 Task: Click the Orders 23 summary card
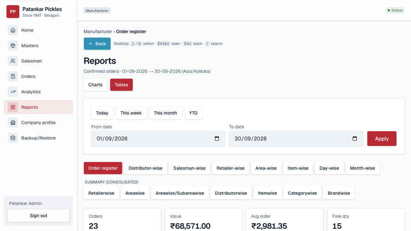pyautogui.click(x=122, y=220)
